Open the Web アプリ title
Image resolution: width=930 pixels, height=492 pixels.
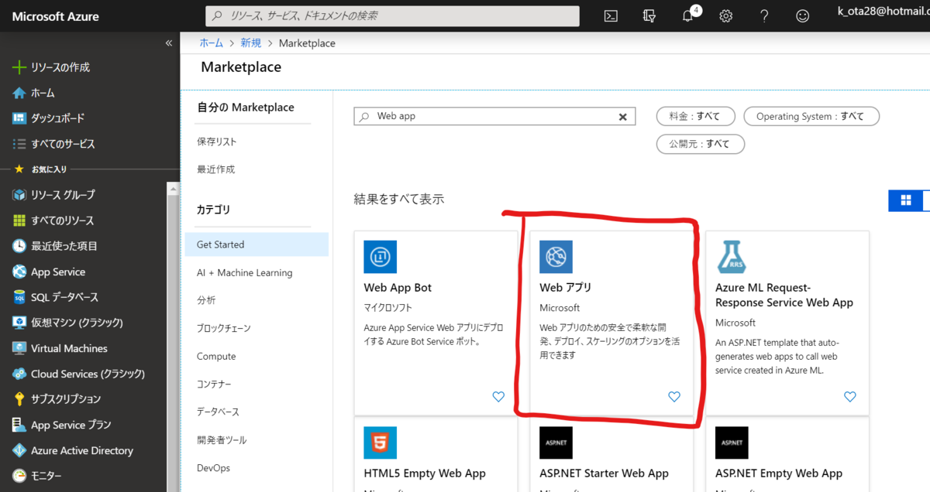[565, 288]
